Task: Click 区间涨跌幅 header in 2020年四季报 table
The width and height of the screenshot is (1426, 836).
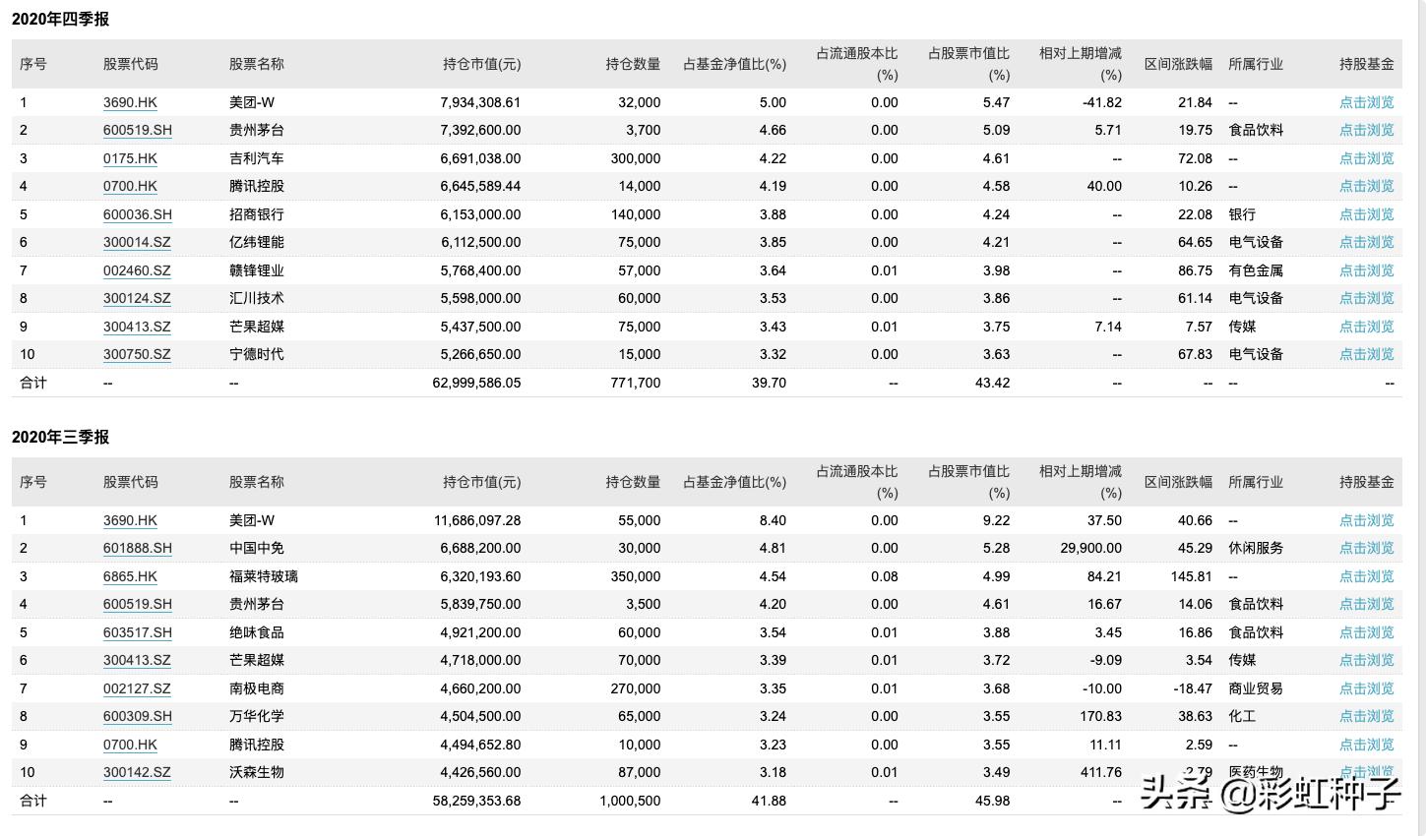Action: pos(1178,64)
